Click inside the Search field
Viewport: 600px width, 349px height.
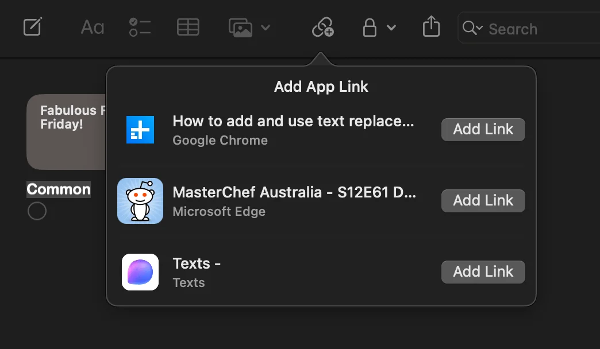tap(523, 29)
